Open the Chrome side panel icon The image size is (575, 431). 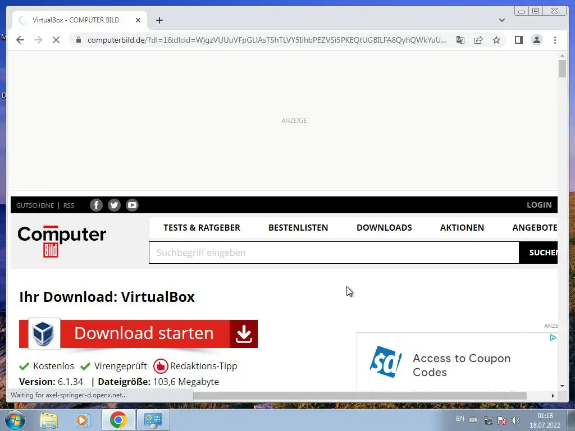518,40
